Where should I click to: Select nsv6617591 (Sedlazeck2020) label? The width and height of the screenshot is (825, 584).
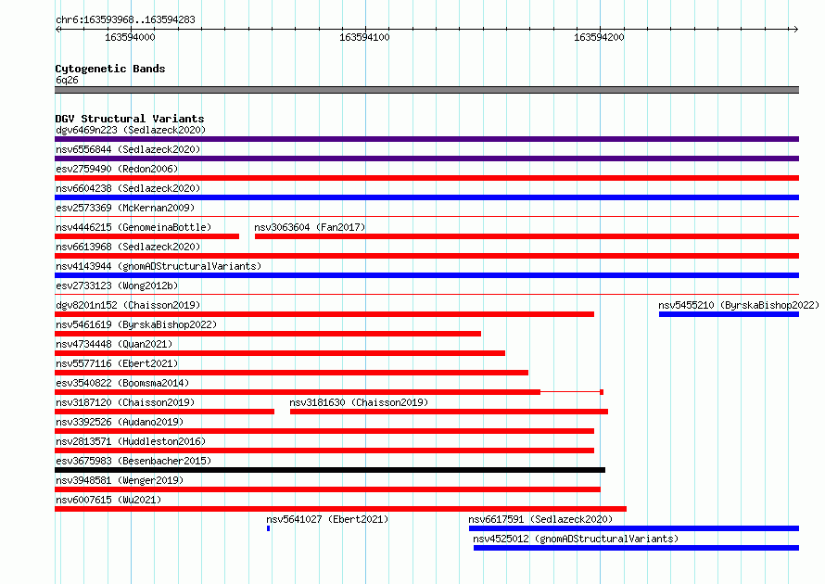click(x=540, y=519)
